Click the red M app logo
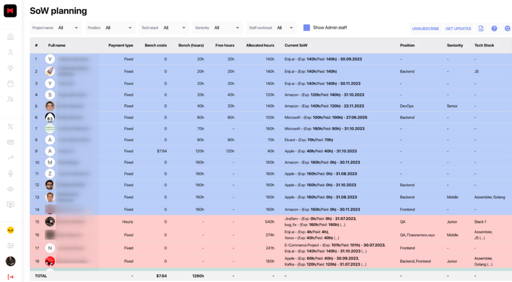This screenshot has width=512, height=282. tap(10, 11)
